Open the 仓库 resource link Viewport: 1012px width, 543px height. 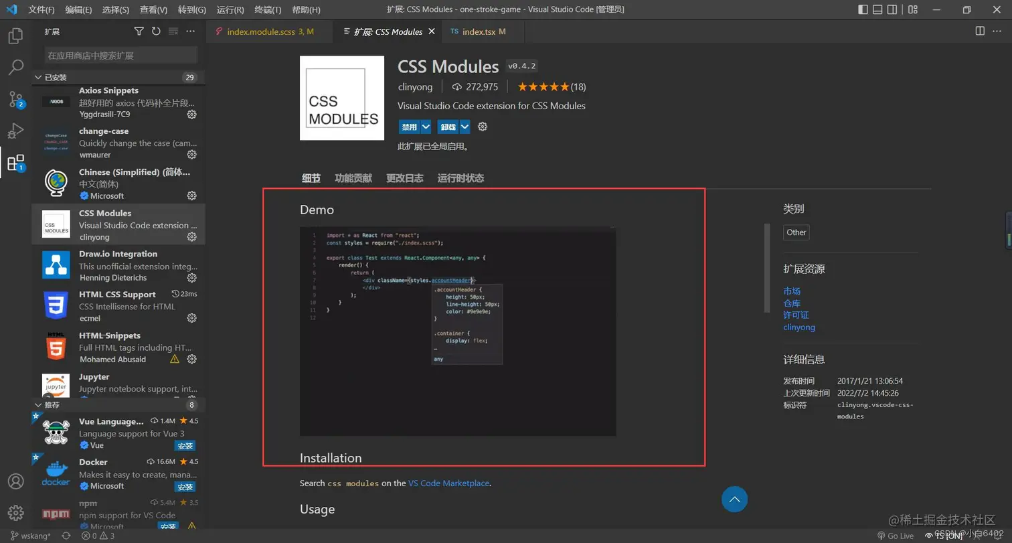(x=792, y=303)
